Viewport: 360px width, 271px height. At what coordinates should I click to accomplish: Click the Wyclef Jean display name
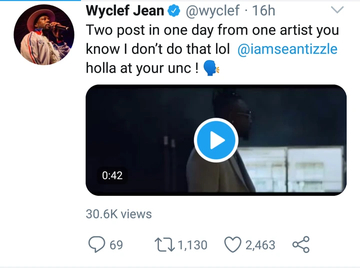point(125,11)
